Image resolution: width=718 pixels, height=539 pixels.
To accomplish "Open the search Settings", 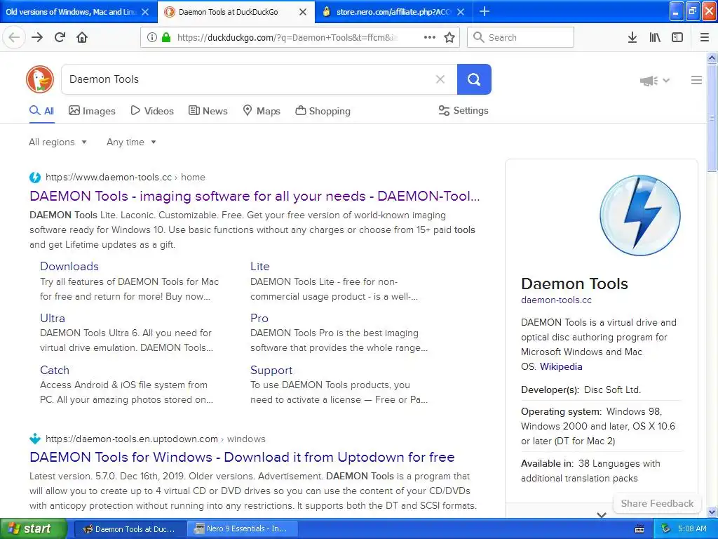I will (x=463, y=110).
